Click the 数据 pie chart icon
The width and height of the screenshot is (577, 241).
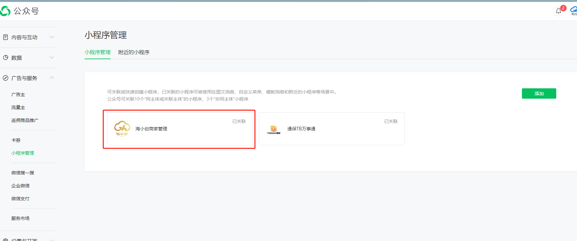(6, 58)
